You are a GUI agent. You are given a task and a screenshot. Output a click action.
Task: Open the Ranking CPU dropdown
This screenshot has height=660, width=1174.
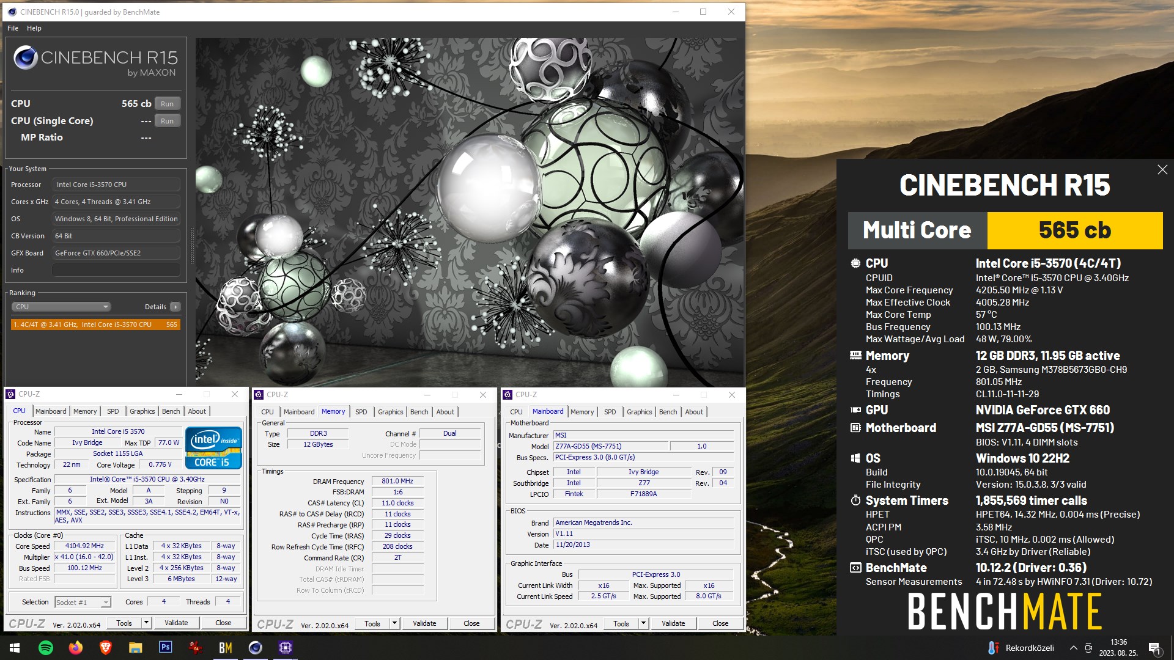click(x=61, y=307)
